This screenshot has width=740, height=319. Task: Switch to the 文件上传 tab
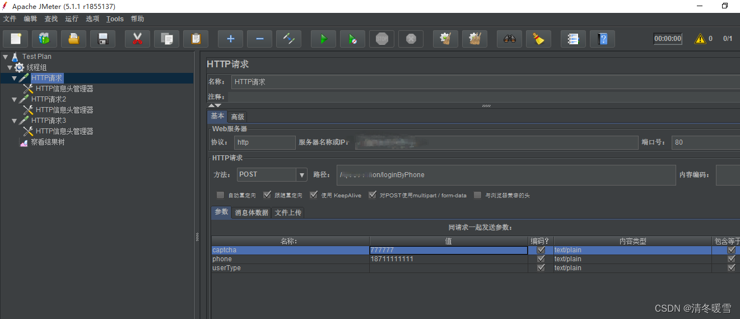(288, 212)
